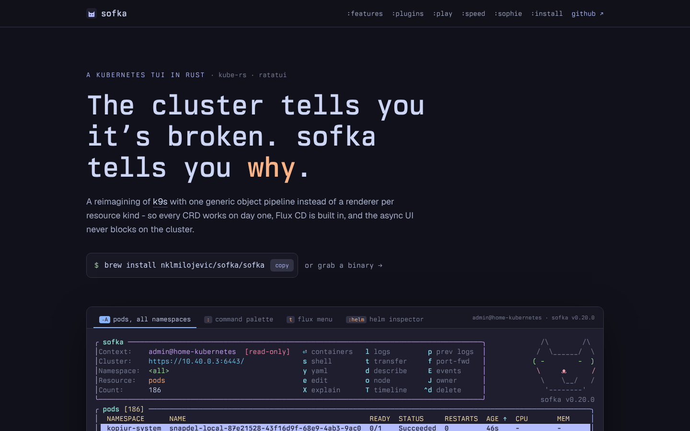This screenshot has height=431, width=690.
Task: Click the 'd describe' shortcut hint
Action: 386,371
